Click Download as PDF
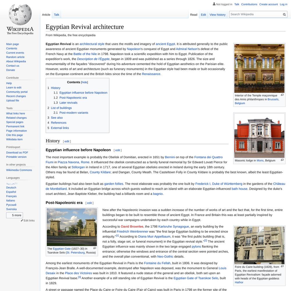 [x=17, y=152]
